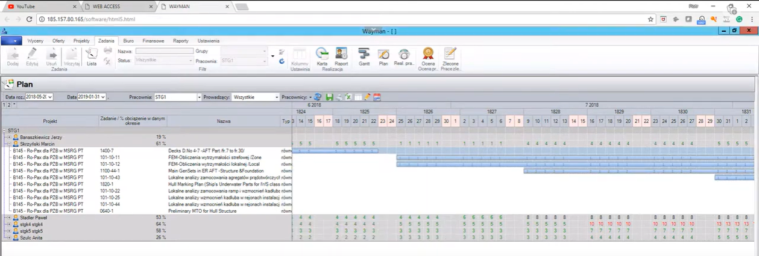The height and width of the screenshot is (256, 759).
Task: Click the Real. pracy icon
Action: (403, 56)
